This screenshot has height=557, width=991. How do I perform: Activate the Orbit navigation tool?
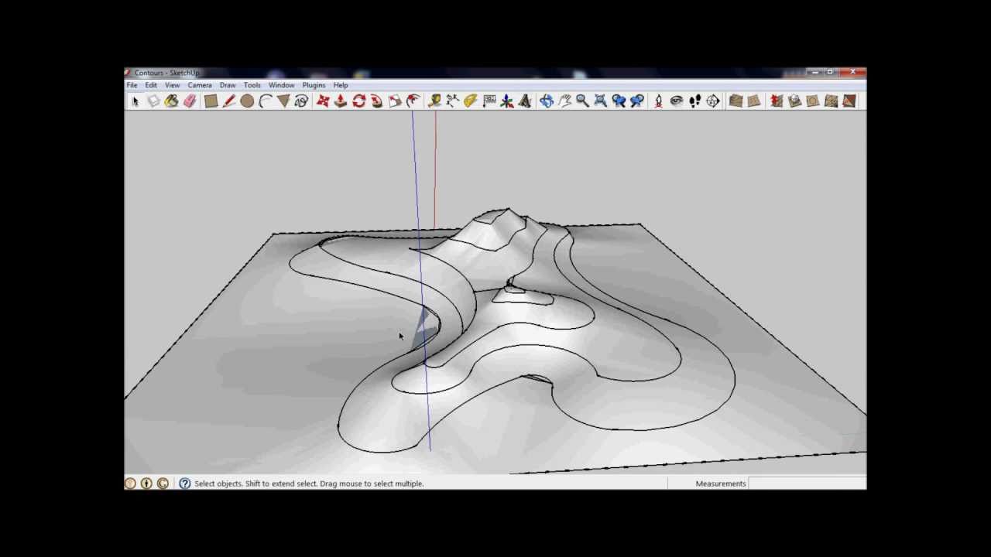coord(546,101)
